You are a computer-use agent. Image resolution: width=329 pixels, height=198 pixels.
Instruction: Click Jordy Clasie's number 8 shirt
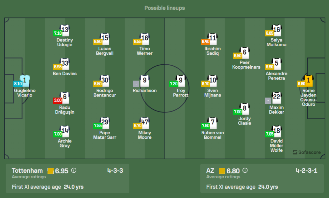click(244, 108)
